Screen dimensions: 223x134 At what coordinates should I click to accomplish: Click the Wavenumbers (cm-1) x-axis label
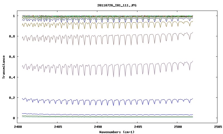coord(117,132)
